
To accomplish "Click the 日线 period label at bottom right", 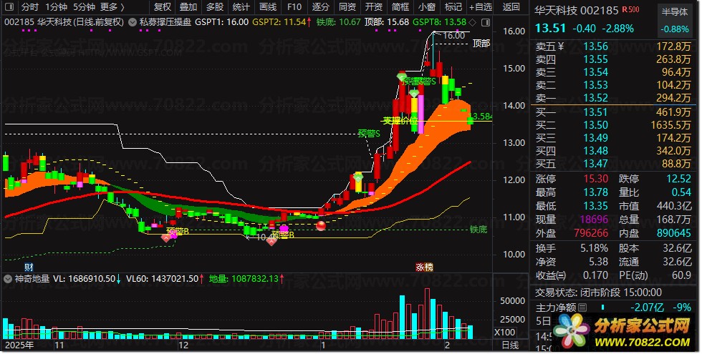I will [510, 345].
